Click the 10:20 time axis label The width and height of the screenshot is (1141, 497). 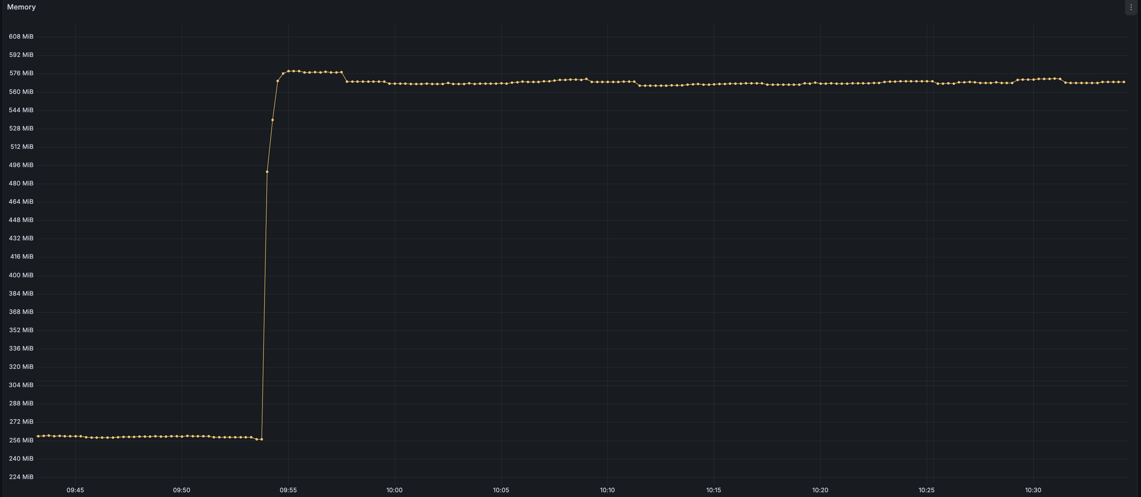coord(820,490)
